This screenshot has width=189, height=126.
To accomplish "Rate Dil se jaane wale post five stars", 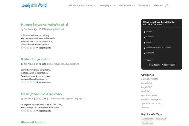I will point(34,111).
